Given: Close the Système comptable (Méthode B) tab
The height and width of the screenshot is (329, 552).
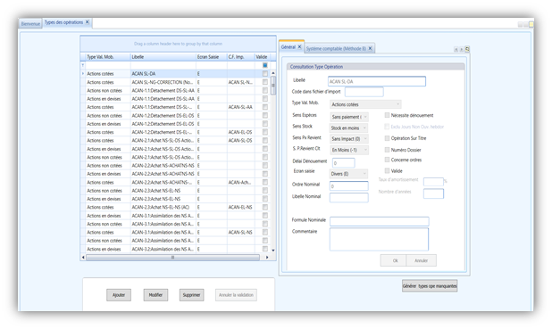Looking at the screenshot, I should click(370, 48).
